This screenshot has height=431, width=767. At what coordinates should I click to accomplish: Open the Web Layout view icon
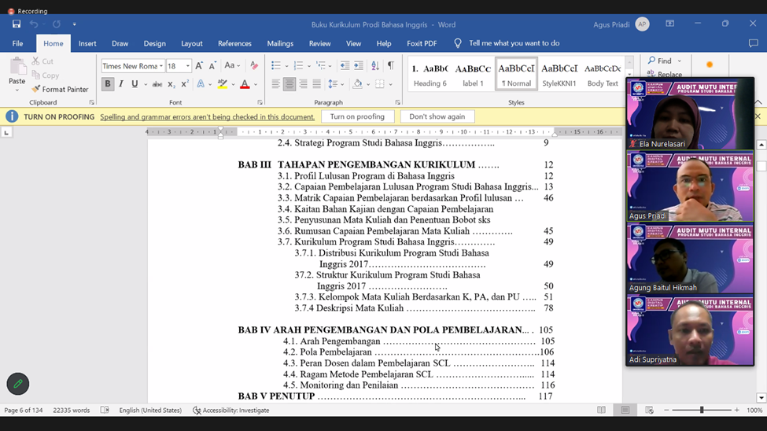coord(649,410)
